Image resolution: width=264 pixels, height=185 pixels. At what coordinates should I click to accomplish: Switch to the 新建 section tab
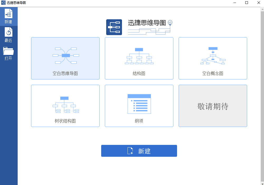point(9,16)
